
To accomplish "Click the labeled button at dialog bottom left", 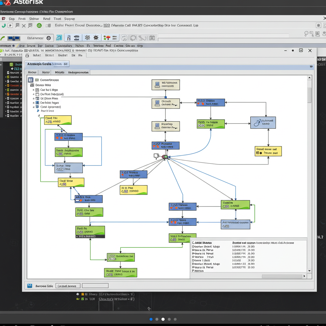I will (x=68, y=286).
